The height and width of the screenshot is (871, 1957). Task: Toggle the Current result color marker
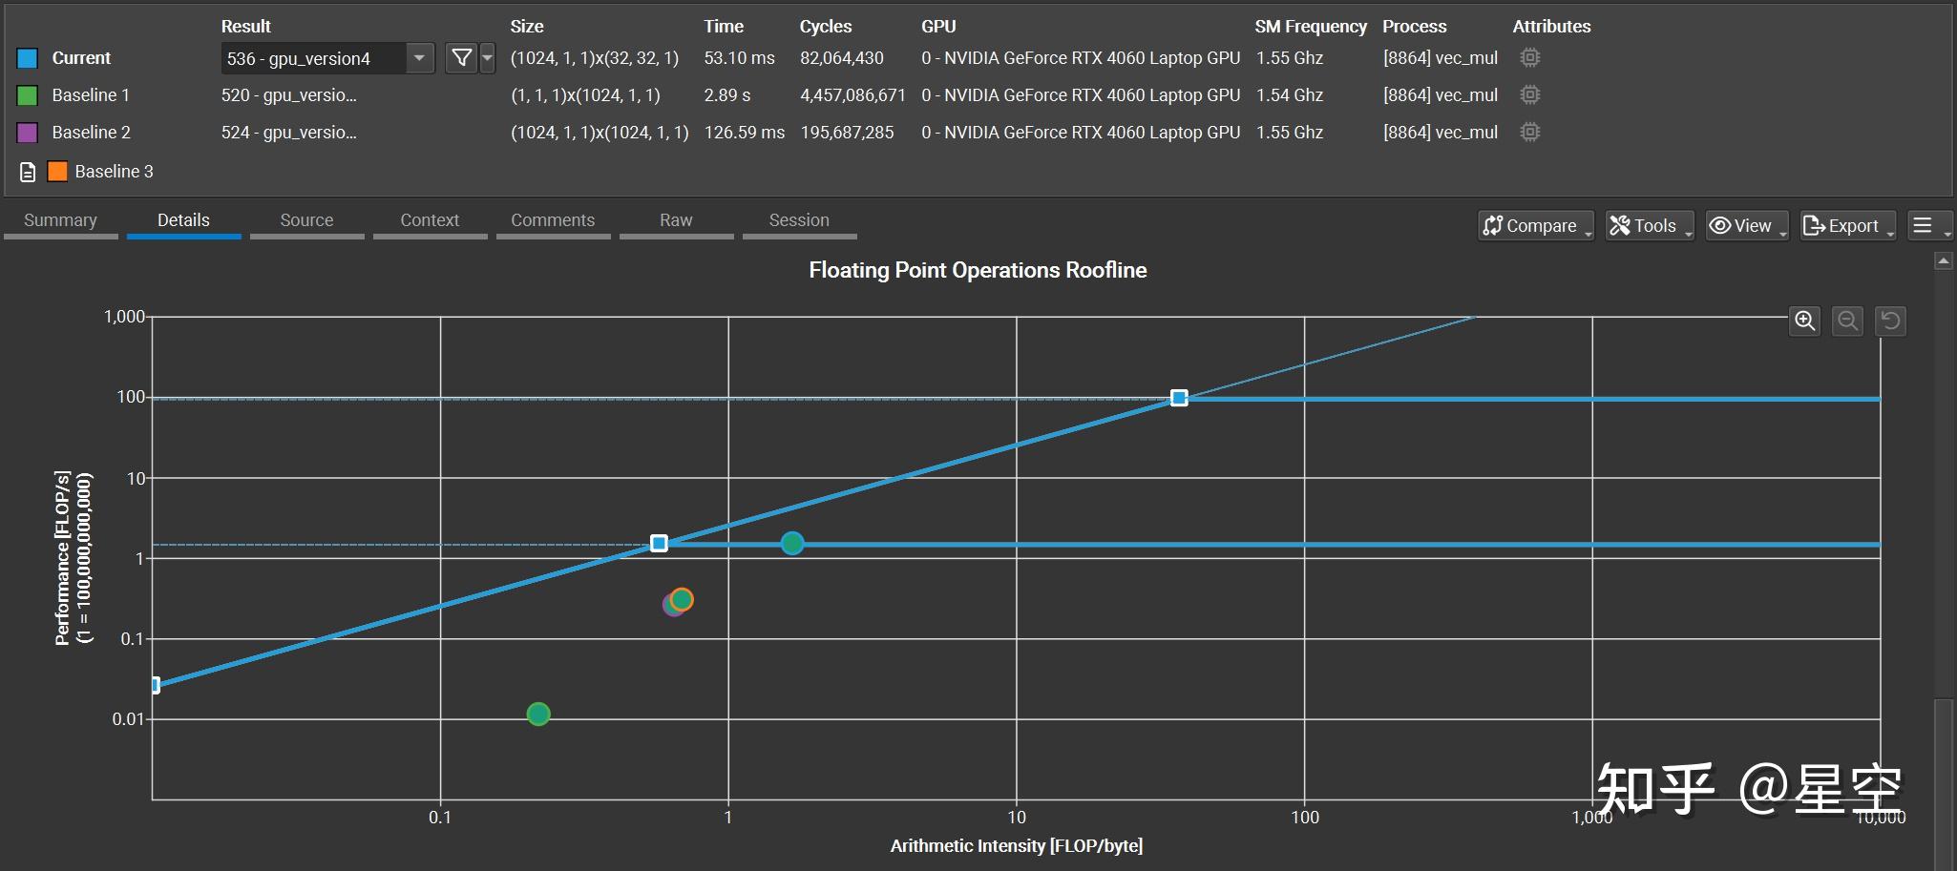point(26,58)
